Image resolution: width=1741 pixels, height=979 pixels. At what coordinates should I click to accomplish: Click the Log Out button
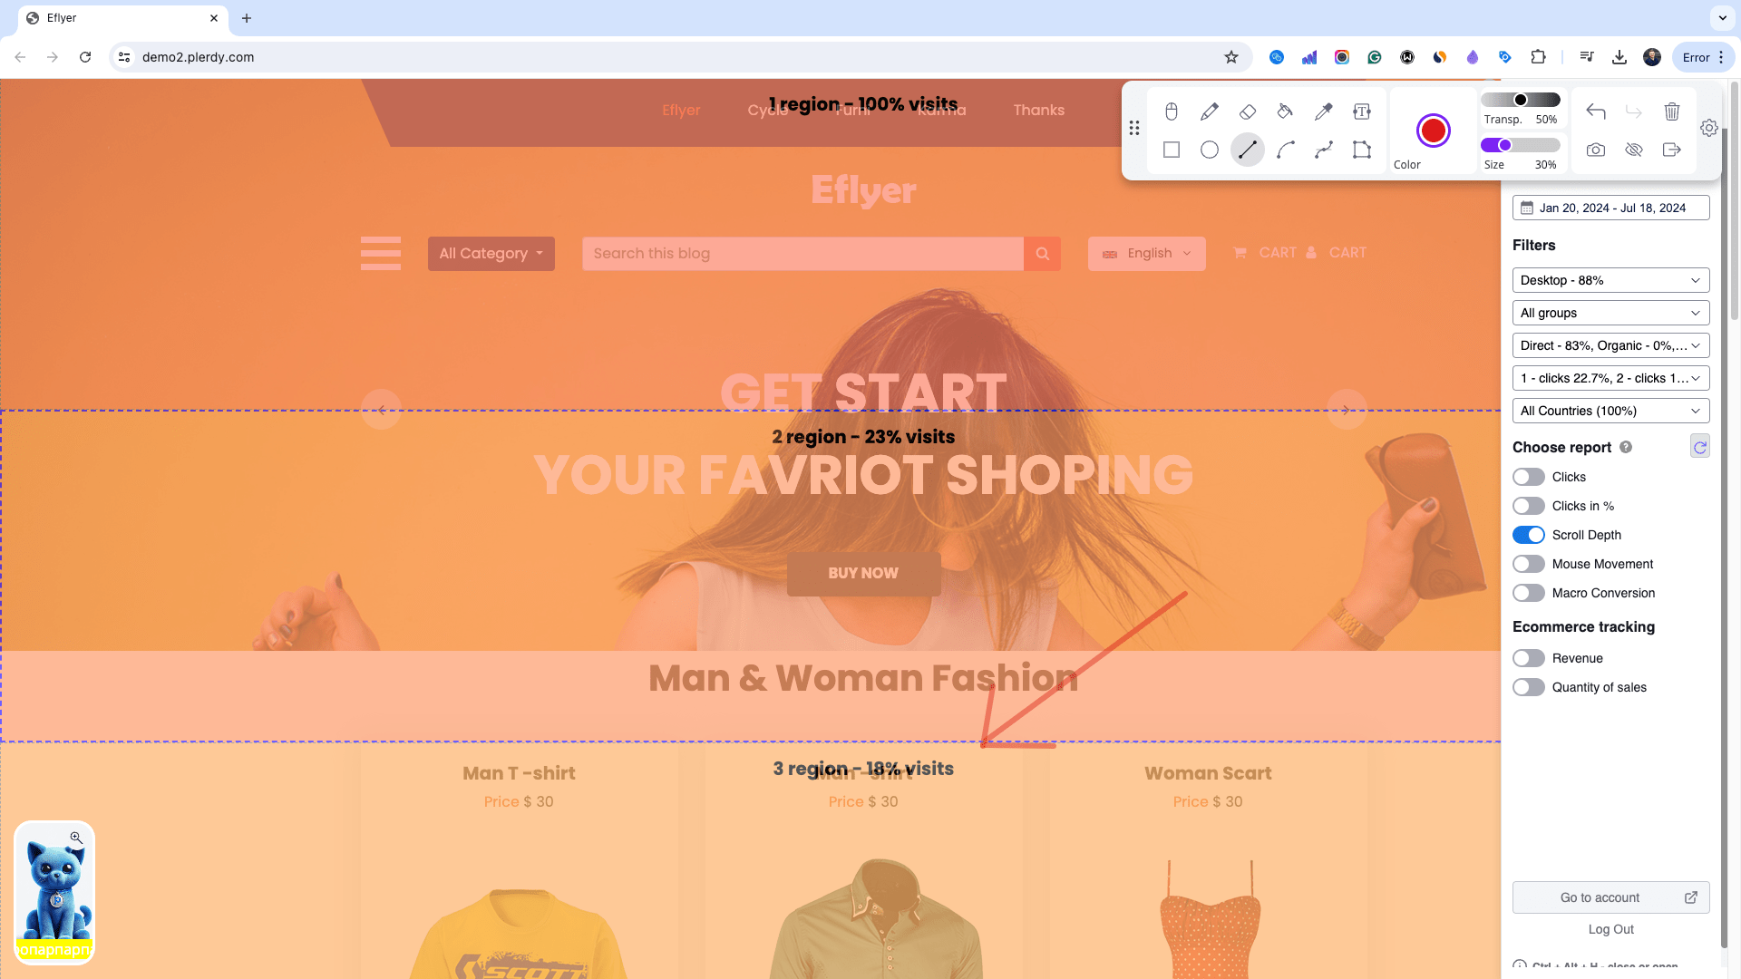tap(1612, 929)
